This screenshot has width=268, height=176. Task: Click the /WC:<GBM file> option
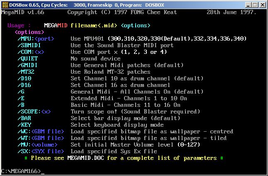(41, 131)
